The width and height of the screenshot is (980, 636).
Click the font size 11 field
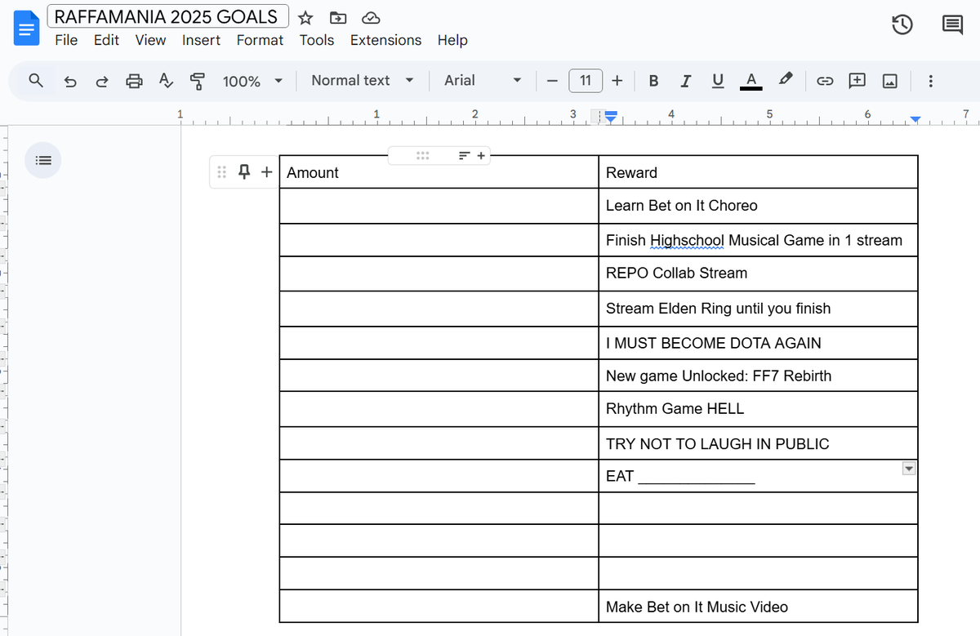(586, 81)
